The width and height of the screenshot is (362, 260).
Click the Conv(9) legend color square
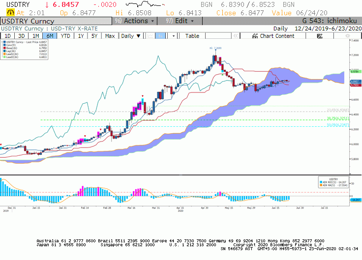tap(4, 45)
